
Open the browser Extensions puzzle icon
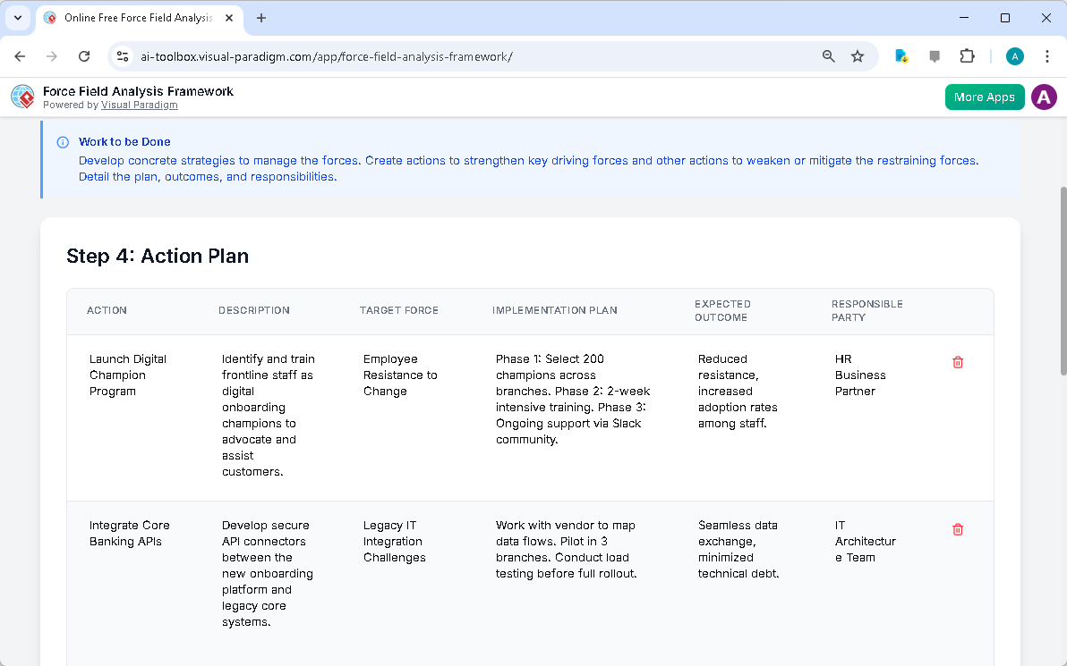coord(967,55)
